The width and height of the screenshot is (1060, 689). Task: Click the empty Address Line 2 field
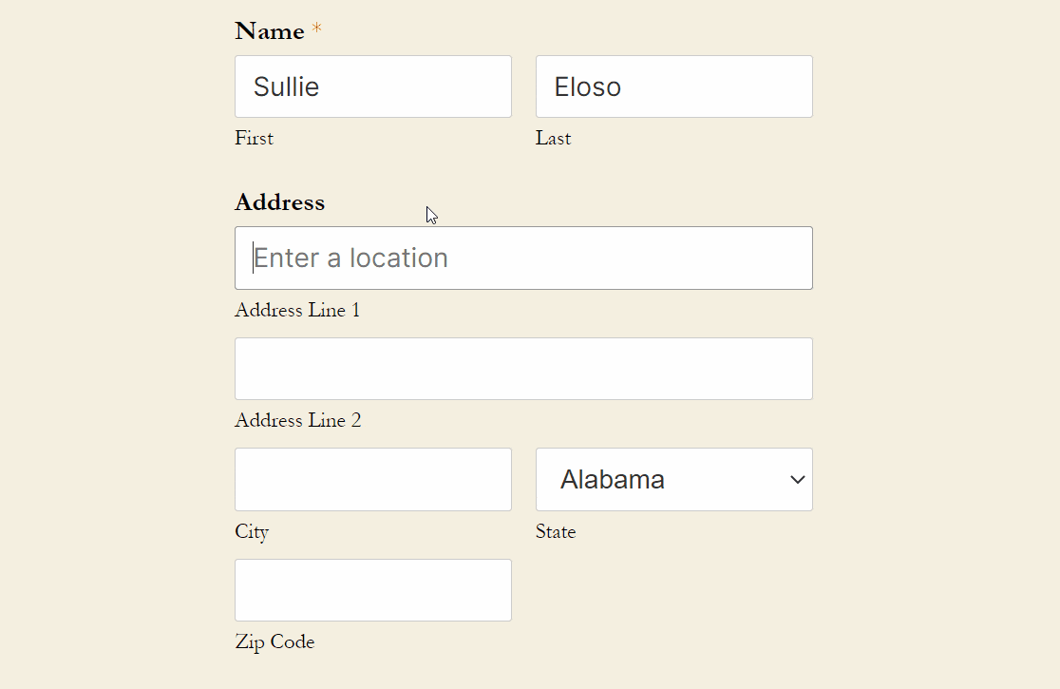pos(523,369)
